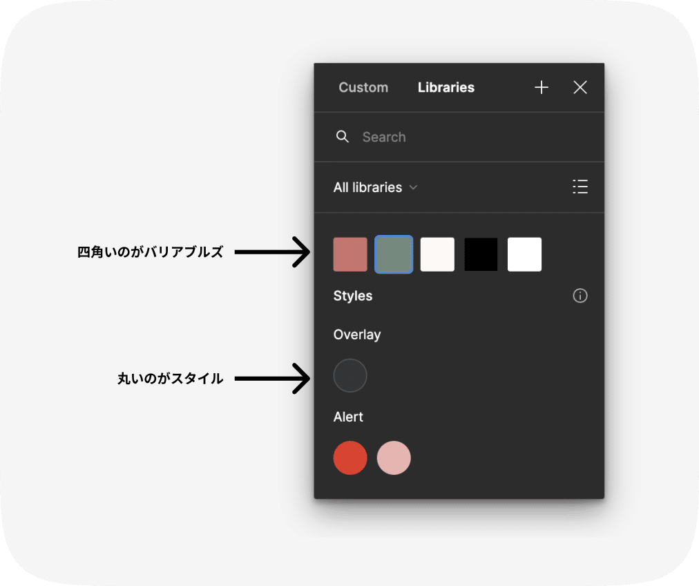
Task: Click the magnifier search icon
Action: pyautogui.click(x=343, y=136)
